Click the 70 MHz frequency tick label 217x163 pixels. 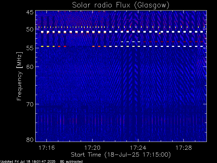click(30, 104)
